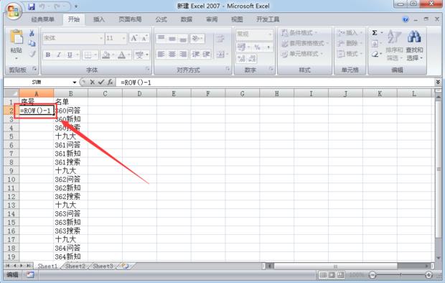Go to first sheet navigation arrow
Image resolution: width=445 pixels, height=283 pixels.
pyautogui.click(x=8, y=266)
